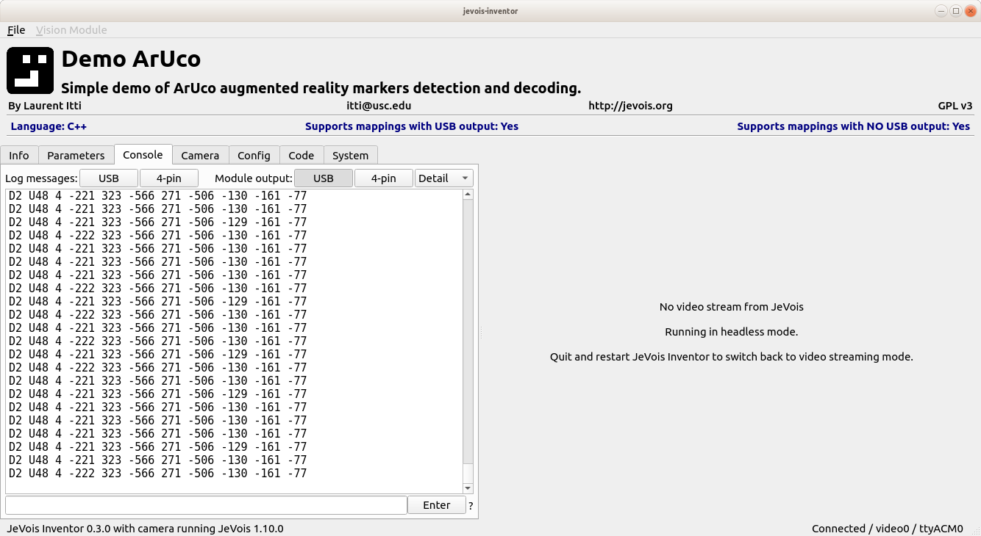
Task: Click the 'GPL v3' license text
Action: 955,106
